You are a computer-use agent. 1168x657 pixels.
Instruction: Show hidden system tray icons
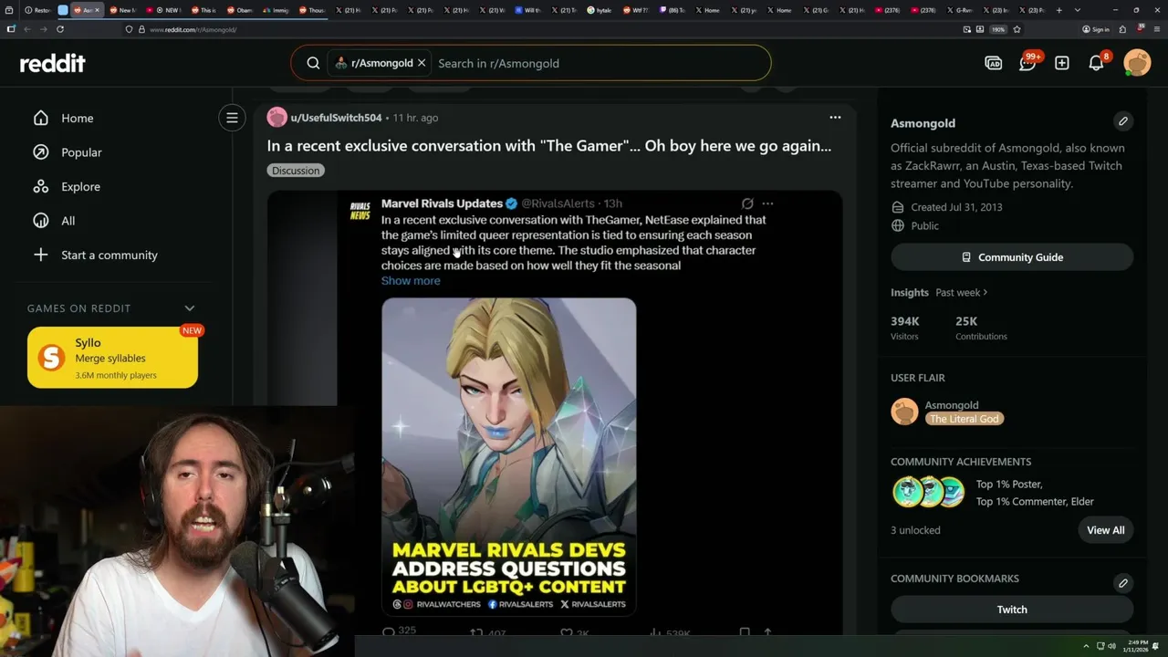(x=1086, y=646)
